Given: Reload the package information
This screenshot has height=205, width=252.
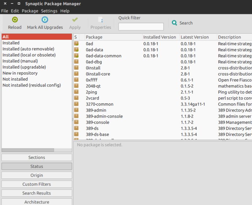Looking at the screenshot, I should pos(14,22).
